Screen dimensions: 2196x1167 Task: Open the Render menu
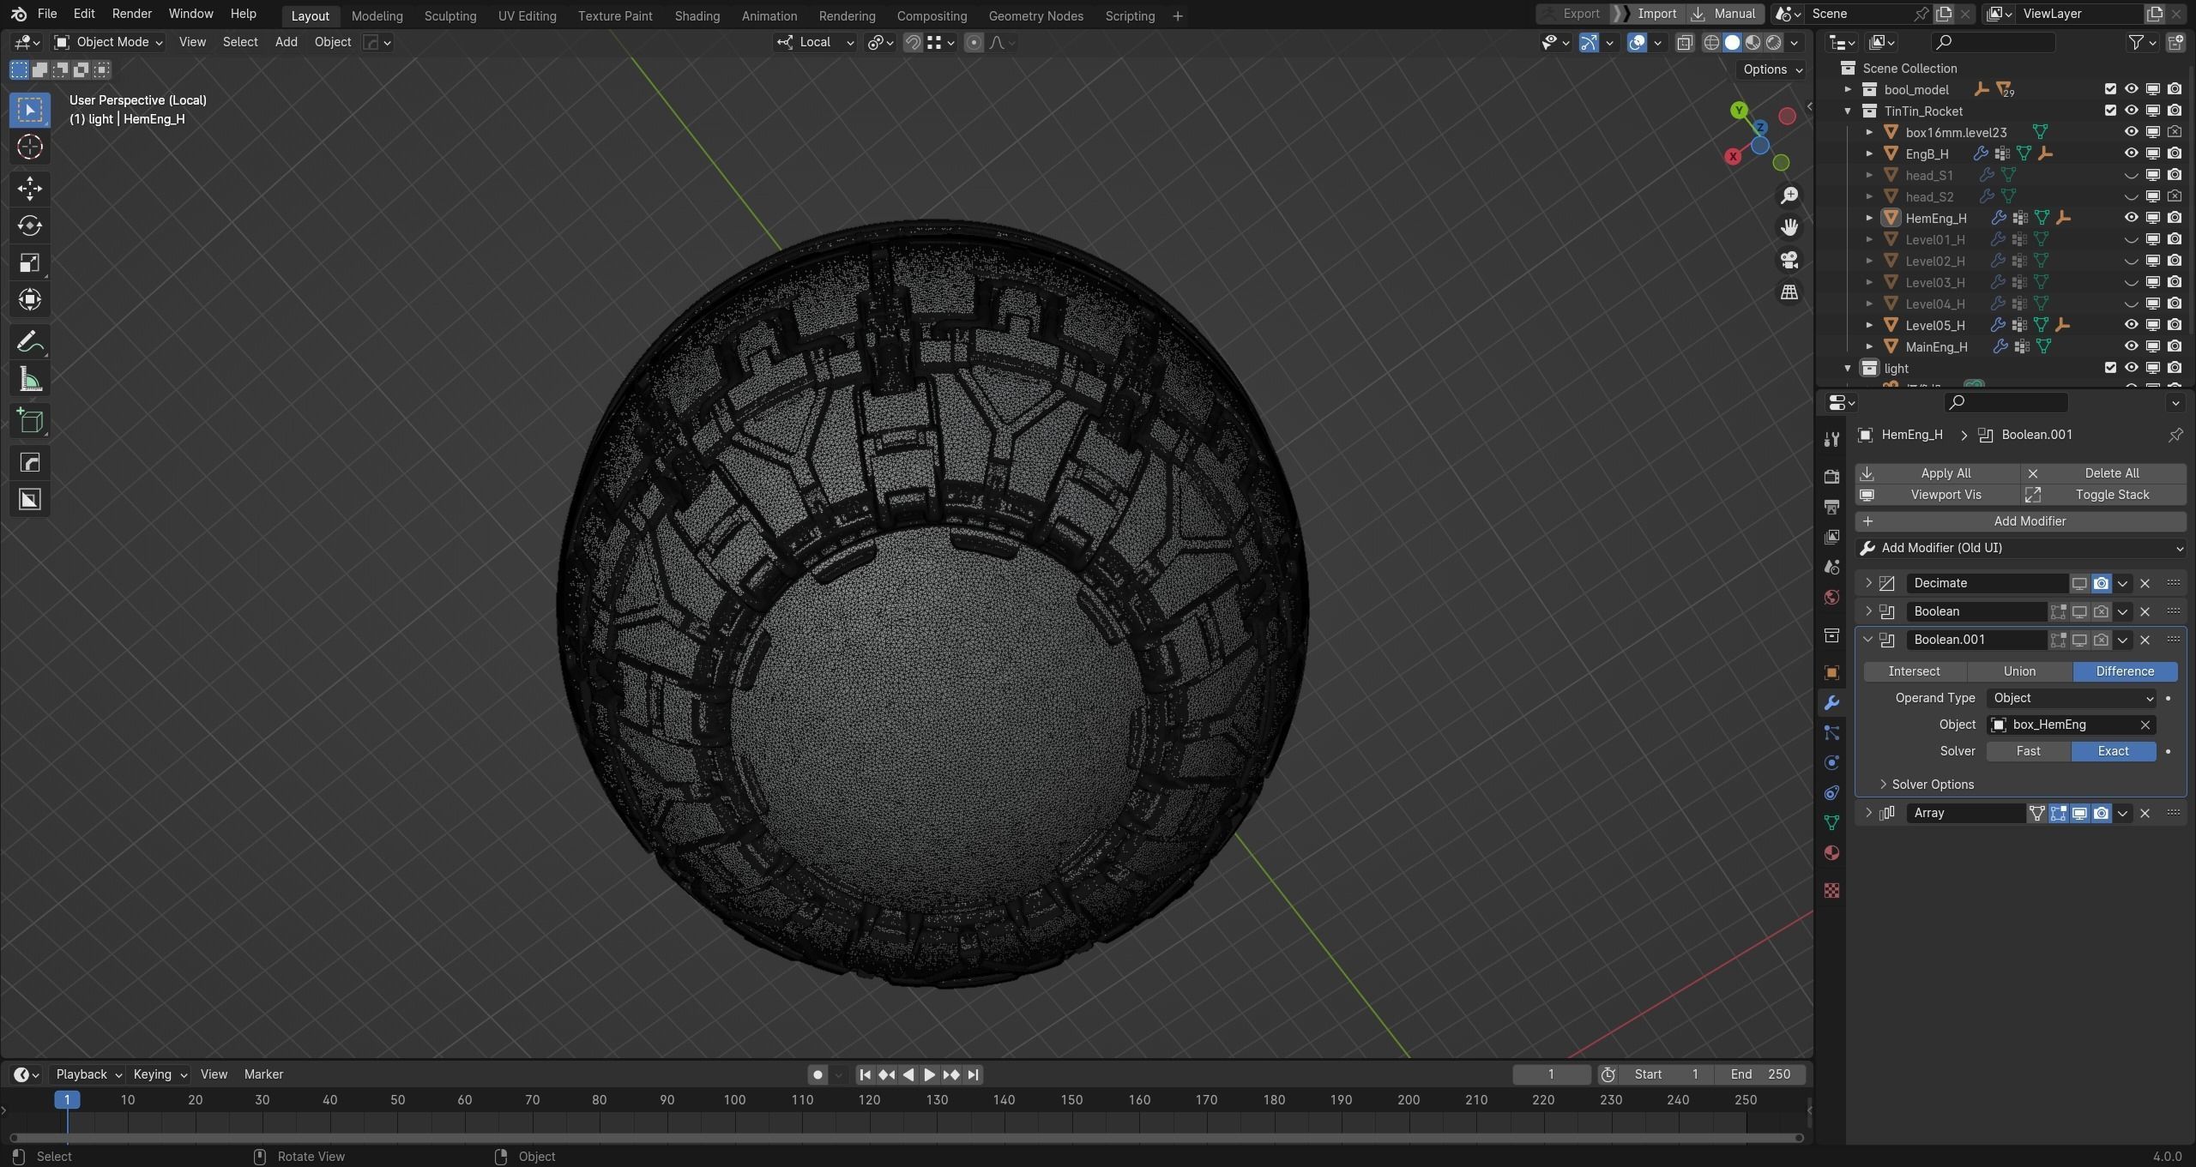[x=131, y=14]
